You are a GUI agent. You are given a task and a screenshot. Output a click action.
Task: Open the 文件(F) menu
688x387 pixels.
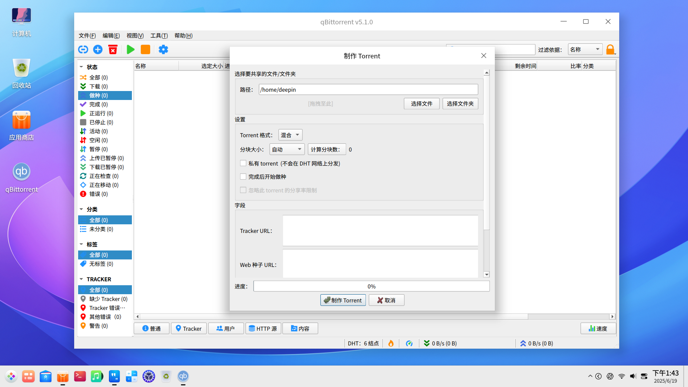87,35
